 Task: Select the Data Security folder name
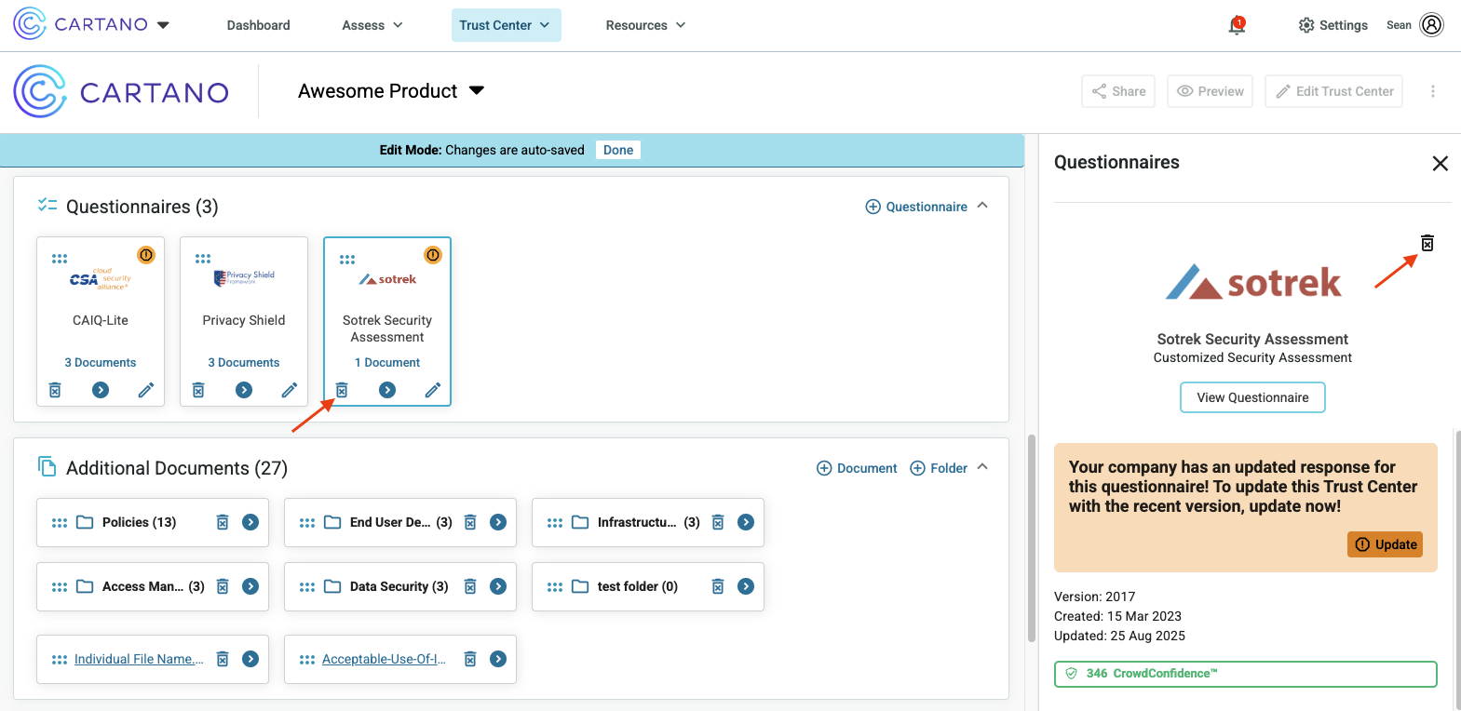399,586
